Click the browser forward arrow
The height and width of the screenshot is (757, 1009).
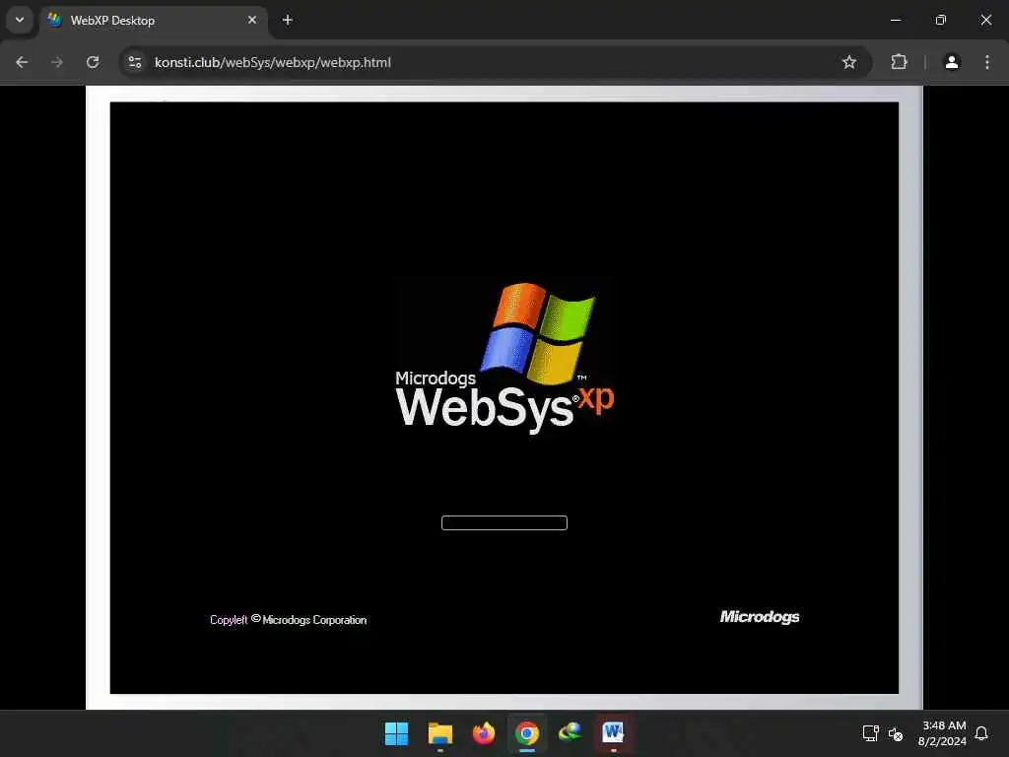(57, 62)
